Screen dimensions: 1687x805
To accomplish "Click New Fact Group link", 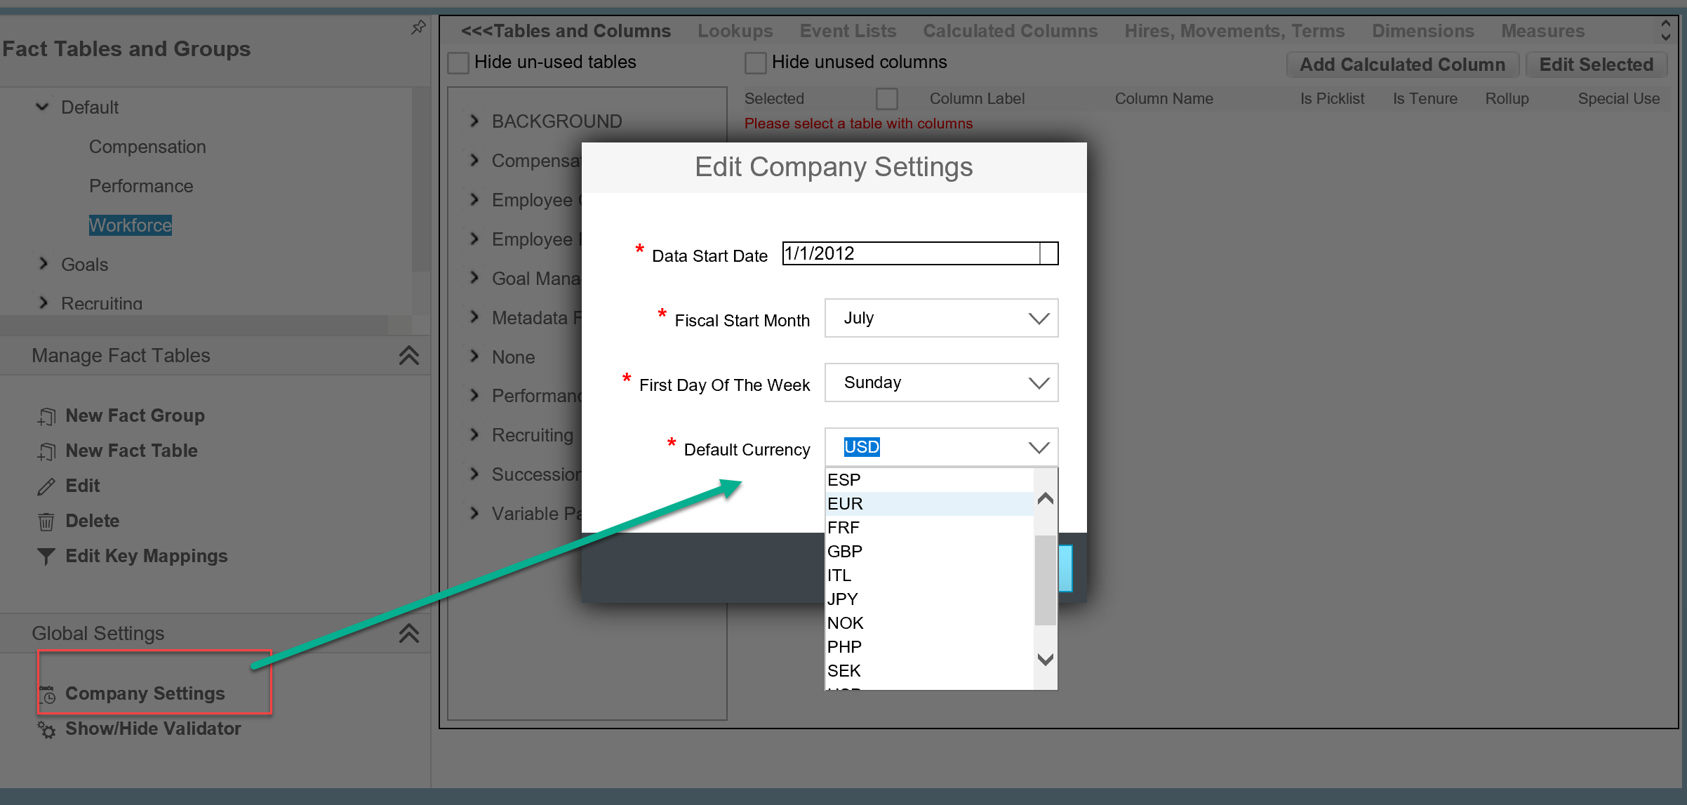I will pyautogui.click(x=135, y=415).
